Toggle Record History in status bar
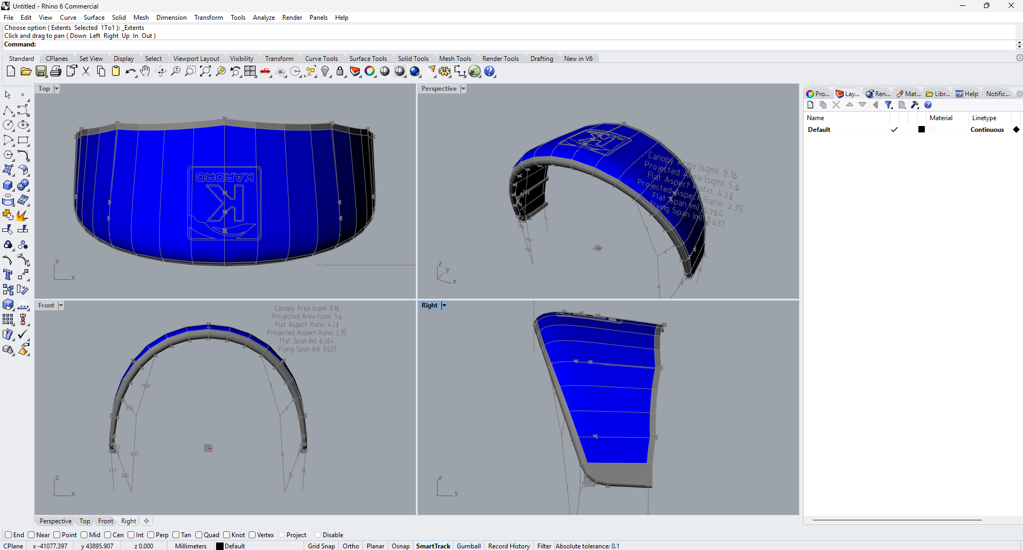Screen dimensions: 1023x550 pyautogui.click(x=509, y=546)
